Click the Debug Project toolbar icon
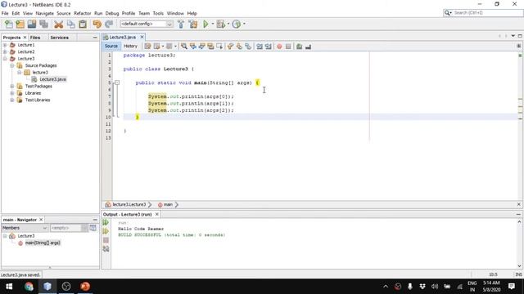524x294 pixels. pos(220,24)
